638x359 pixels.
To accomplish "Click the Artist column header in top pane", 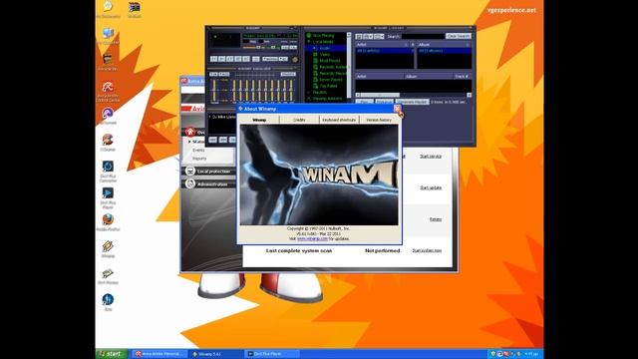I will pyautogui.click(x=382, y=44).
